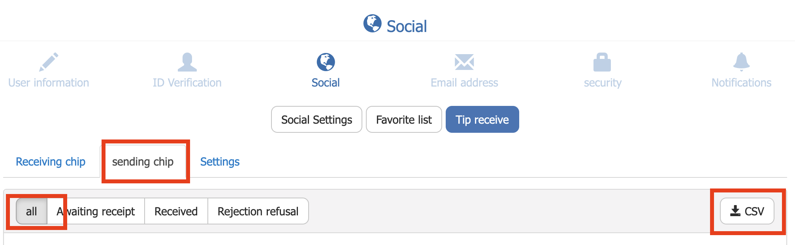This screenshot has height=245, width=795.
Task: Filter by Awaiting receipt
Action: click(x=96, y=211)
